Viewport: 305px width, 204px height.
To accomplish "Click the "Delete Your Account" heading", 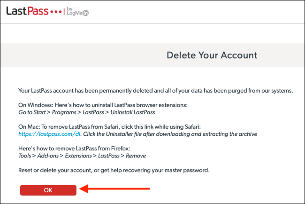I will pos(212,55).
